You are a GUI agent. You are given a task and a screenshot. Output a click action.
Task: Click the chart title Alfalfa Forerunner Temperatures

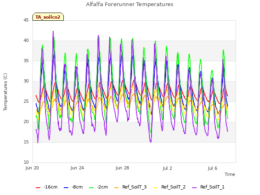(x=130, y=4)
